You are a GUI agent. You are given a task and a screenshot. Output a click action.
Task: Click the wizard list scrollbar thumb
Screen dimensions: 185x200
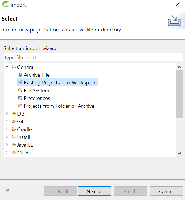click(x=179, y=94)
